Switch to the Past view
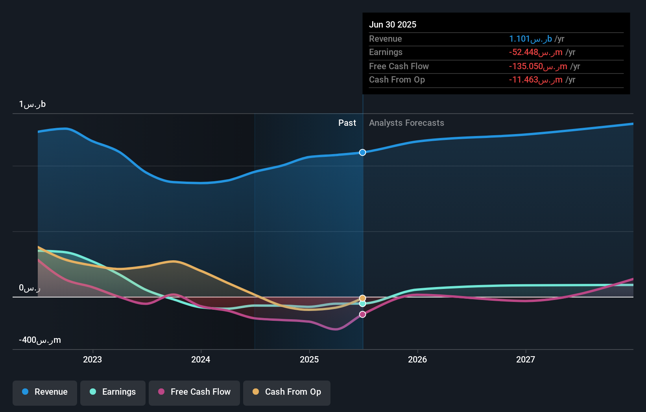646x412 pixels. click(x=347, y=123)
